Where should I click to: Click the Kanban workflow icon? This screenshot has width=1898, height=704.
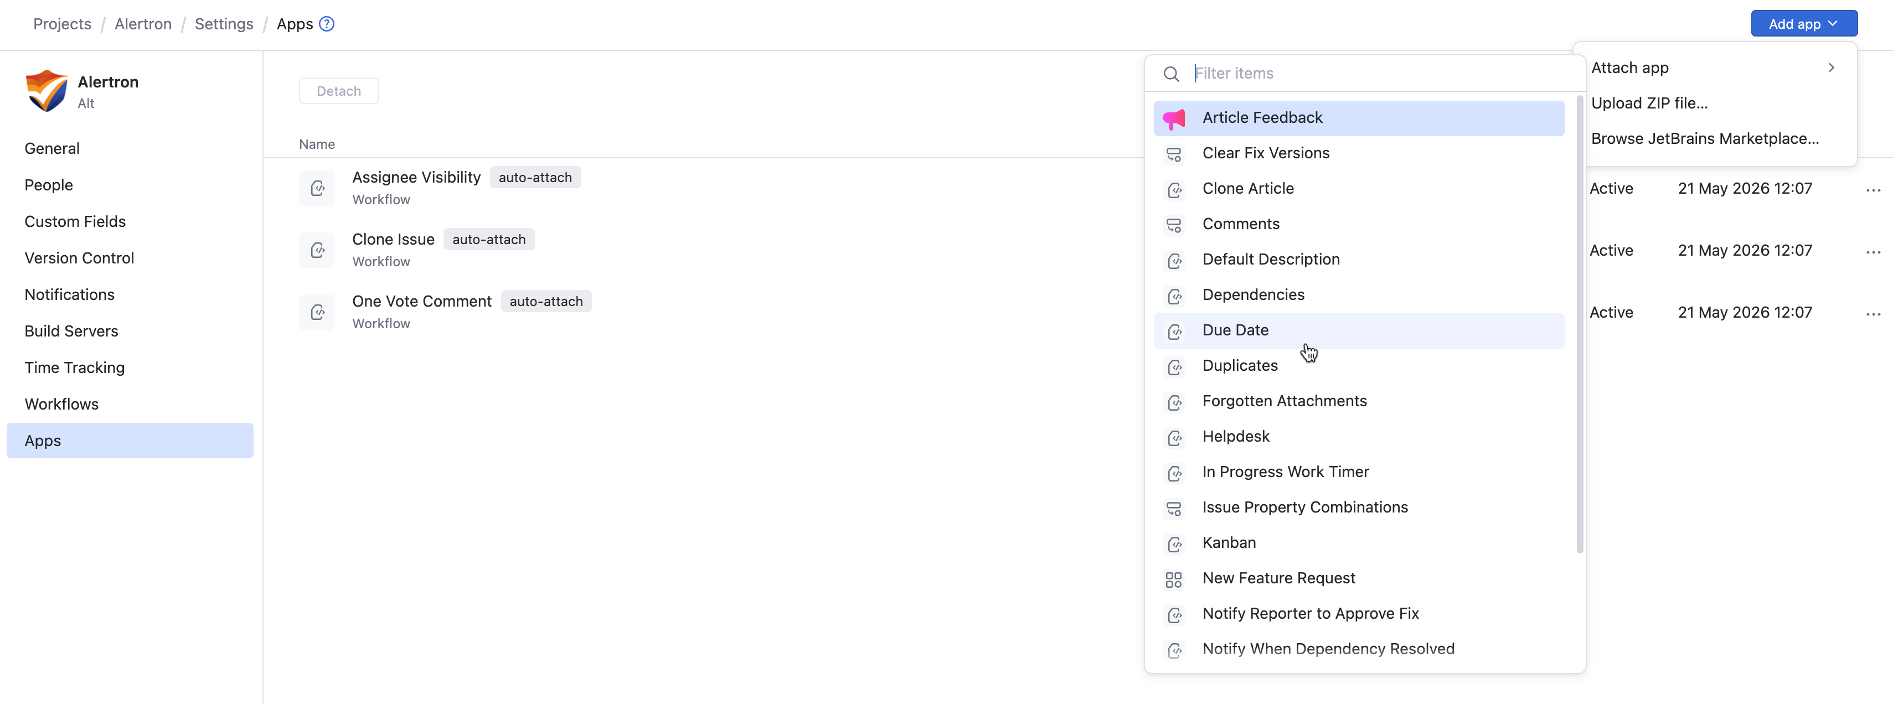pos(1174,543)
